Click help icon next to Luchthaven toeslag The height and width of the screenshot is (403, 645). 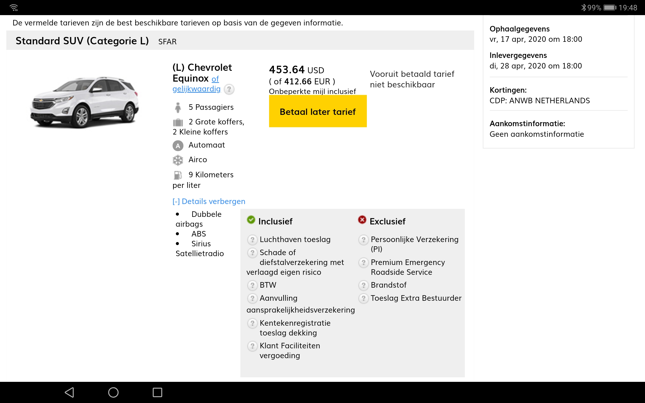coord(252,240)
